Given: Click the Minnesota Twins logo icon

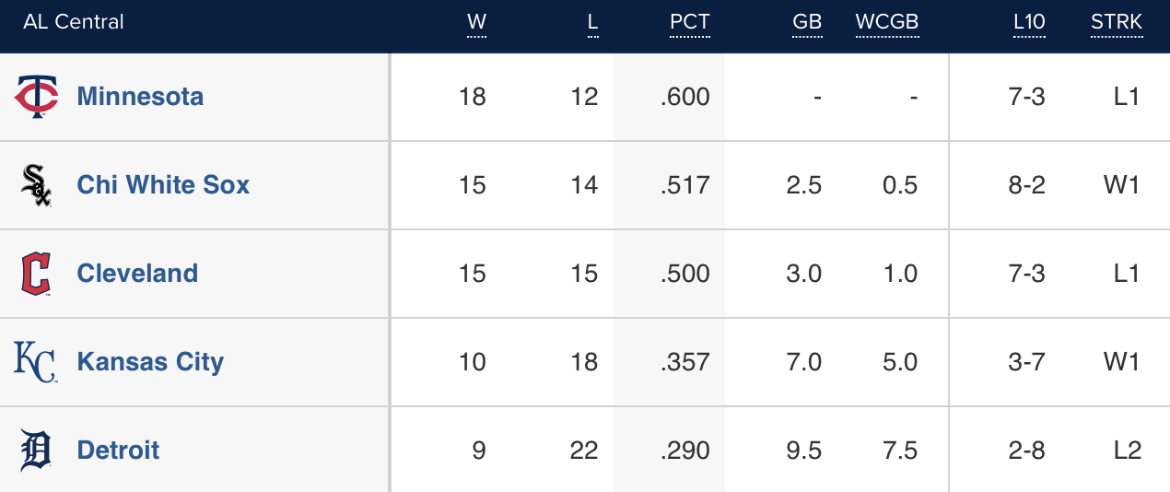Looking at the screenshot, I should [36, 97].
